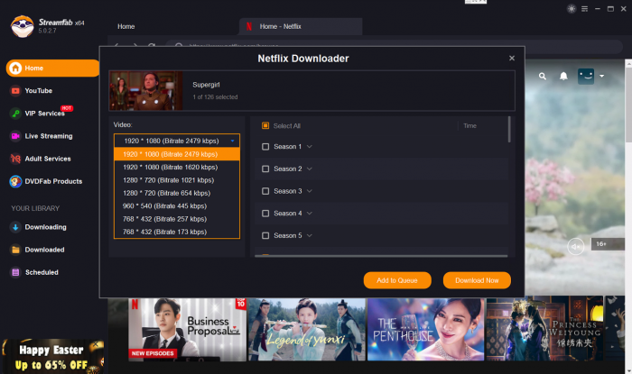Screen dimensions: 632x374
Task: Pick 768*432 Bitrate 173 kbps
Action: pos(177,232)
